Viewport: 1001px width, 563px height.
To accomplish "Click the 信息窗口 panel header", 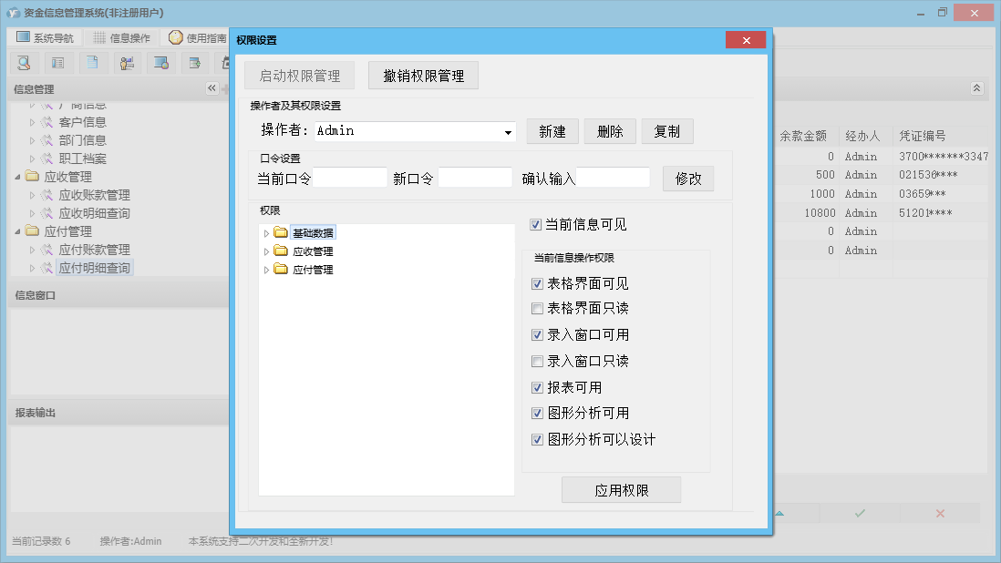I will click(x=119, y=295).
